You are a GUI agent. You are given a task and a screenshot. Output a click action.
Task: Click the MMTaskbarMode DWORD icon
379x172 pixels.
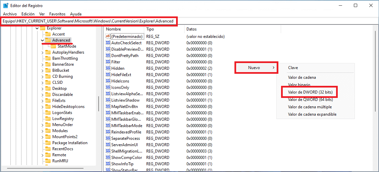click(x=108, y=126)
